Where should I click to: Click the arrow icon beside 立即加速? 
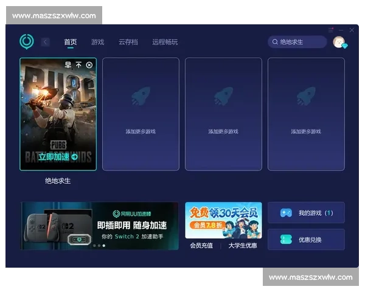pyautogui.click(x=74, y=157)
